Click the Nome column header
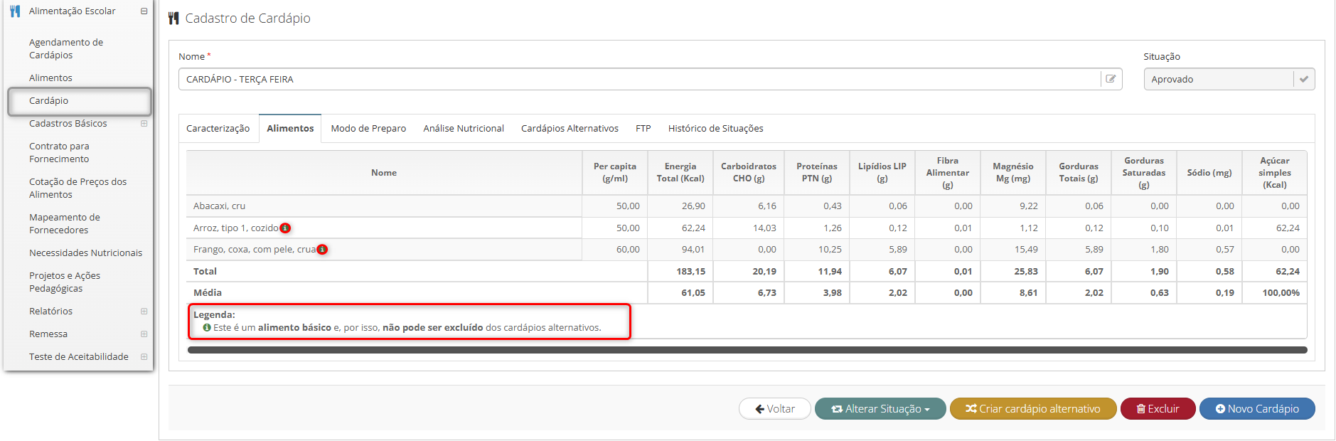The image size is (1336, 441). 384,173
